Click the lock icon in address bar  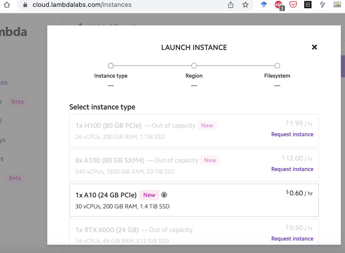pos(25,5)
